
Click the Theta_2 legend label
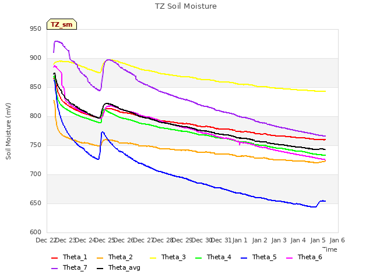pos(121,257)
